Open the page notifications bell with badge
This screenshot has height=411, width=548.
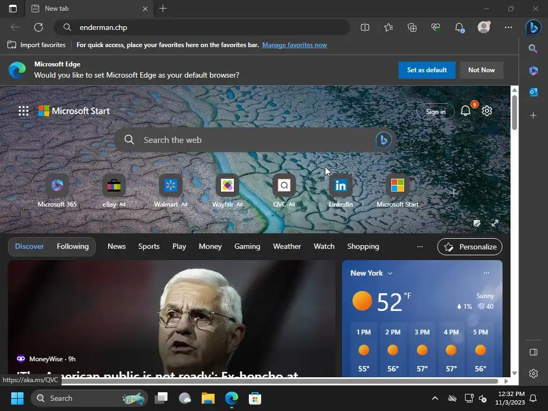pos(466,110)
